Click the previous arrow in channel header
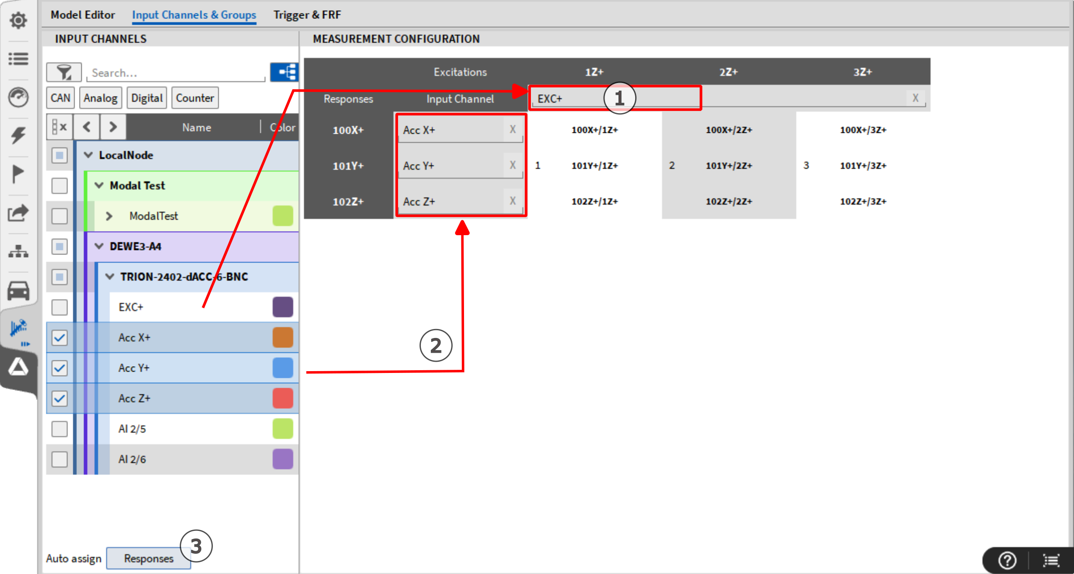This screenshot has width=1074, height=574. coord(87,127)
